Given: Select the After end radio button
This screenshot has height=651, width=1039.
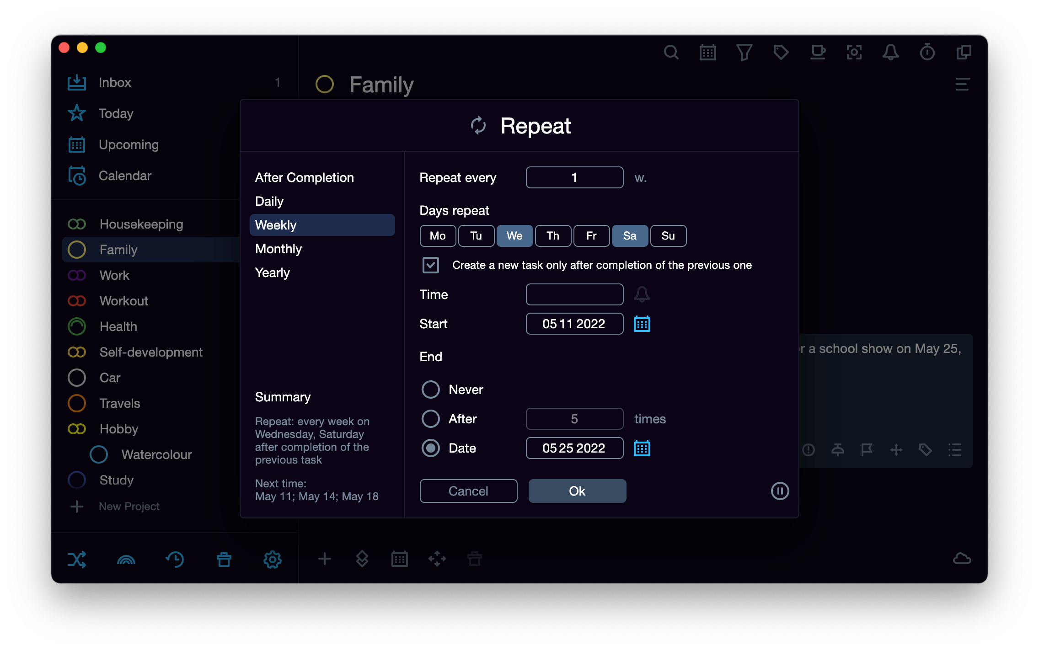Looking at the screenshot, I should click(430, 419).
